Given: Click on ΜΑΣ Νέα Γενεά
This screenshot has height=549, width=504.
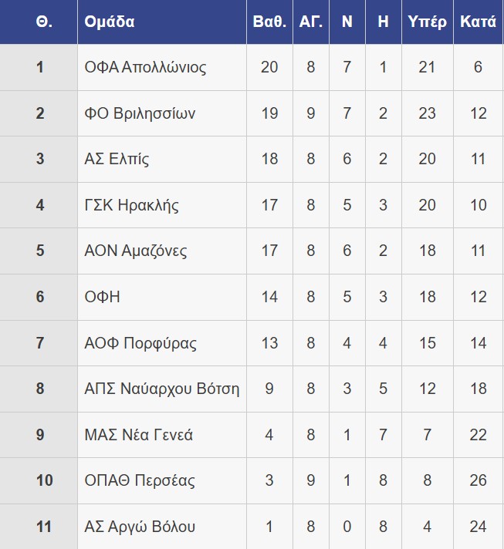Looking at the screenshot, I should pos(138,435).
